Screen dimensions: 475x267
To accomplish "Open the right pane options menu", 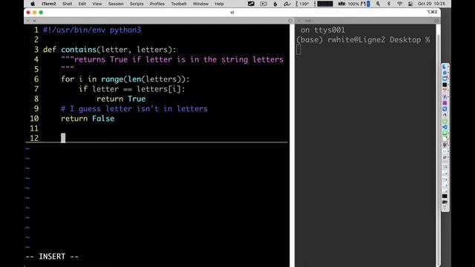I will coord(436,21).
